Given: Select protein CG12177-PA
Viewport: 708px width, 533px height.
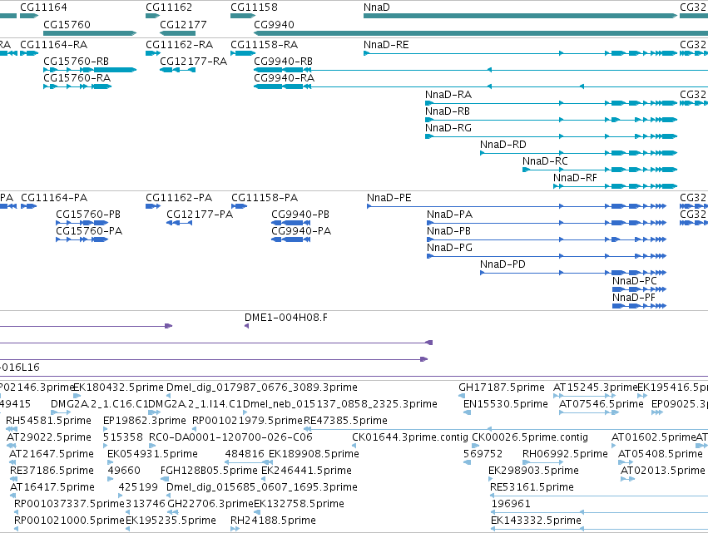Looking at the screenshot, I should pos(200,215).
